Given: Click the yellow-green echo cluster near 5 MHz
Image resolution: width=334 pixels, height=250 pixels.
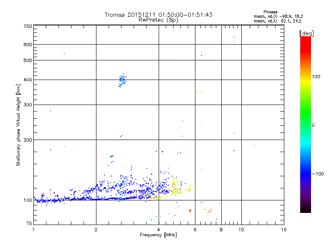Looking at the screenshot, I should (x=176, y=187).
